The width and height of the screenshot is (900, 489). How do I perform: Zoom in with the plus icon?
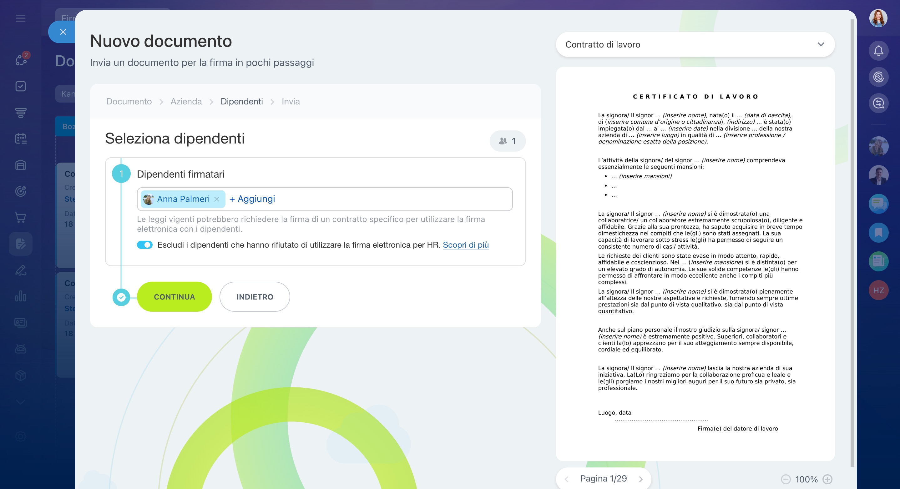827,479
